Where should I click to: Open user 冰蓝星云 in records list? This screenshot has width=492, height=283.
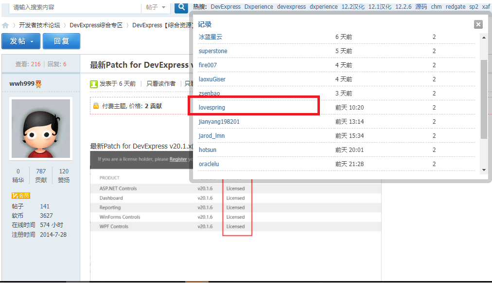(x=211, y=37)
